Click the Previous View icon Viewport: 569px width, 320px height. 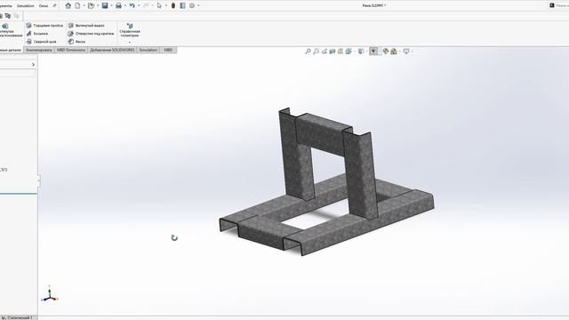(x=324, y=52)
